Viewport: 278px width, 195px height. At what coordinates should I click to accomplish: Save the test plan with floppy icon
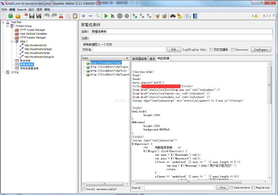32,16
